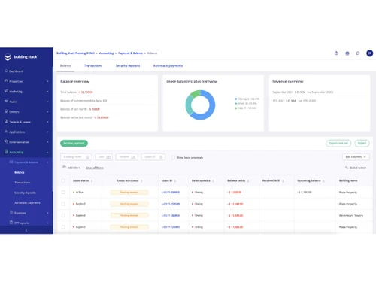Click the Owners sidebar icon
Screen dimensions: 376x282
(x=6, y=111)
